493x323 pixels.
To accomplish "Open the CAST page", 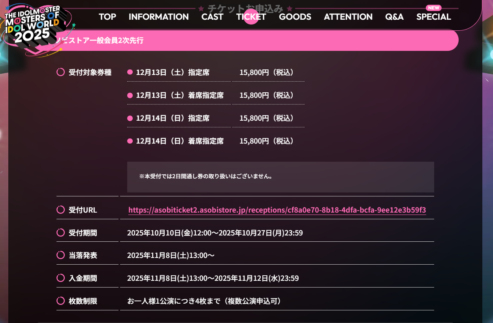I will point(212,17).
